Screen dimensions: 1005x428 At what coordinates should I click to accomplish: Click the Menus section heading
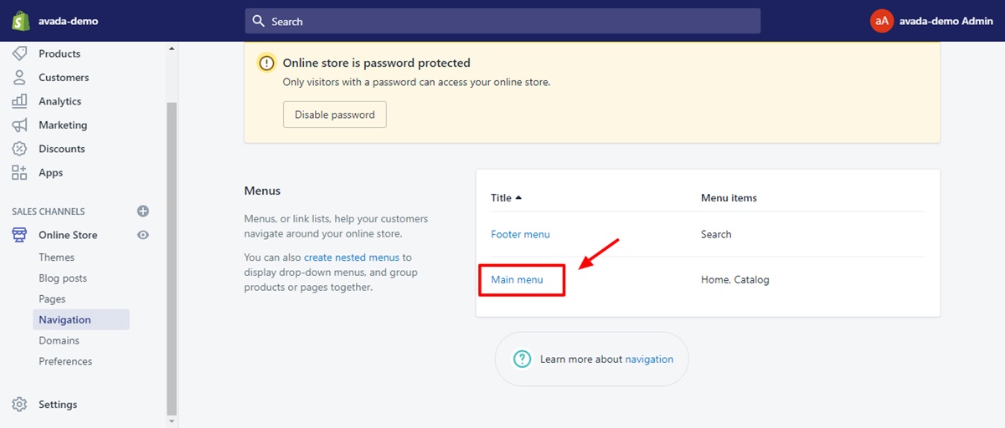pos(262,191)
